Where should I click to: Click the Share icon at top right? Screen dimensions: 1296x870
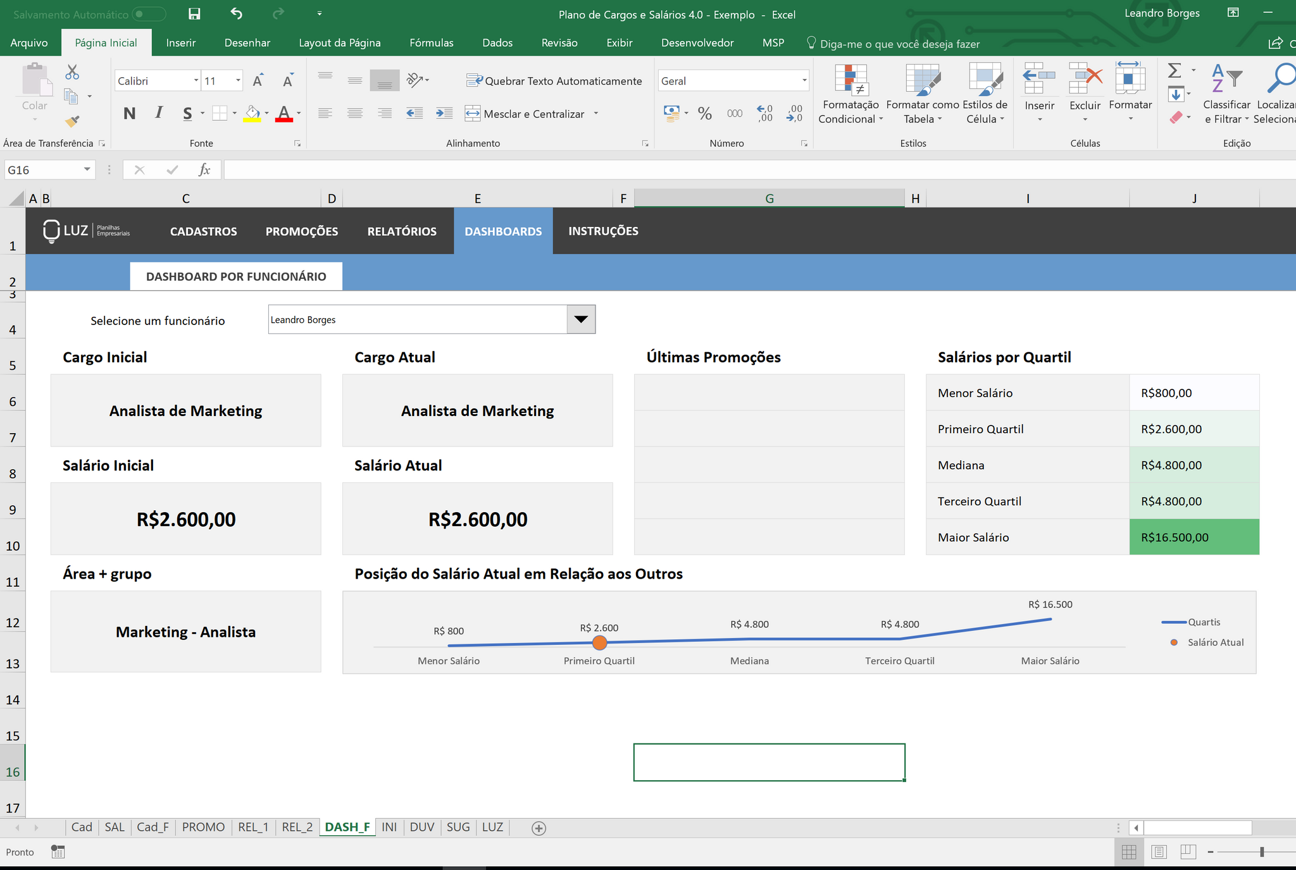pos(1275,43)
